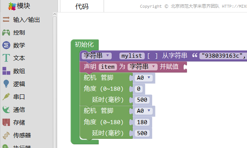
Task: Open the item variable type dropdown
Action: [142, 66]
